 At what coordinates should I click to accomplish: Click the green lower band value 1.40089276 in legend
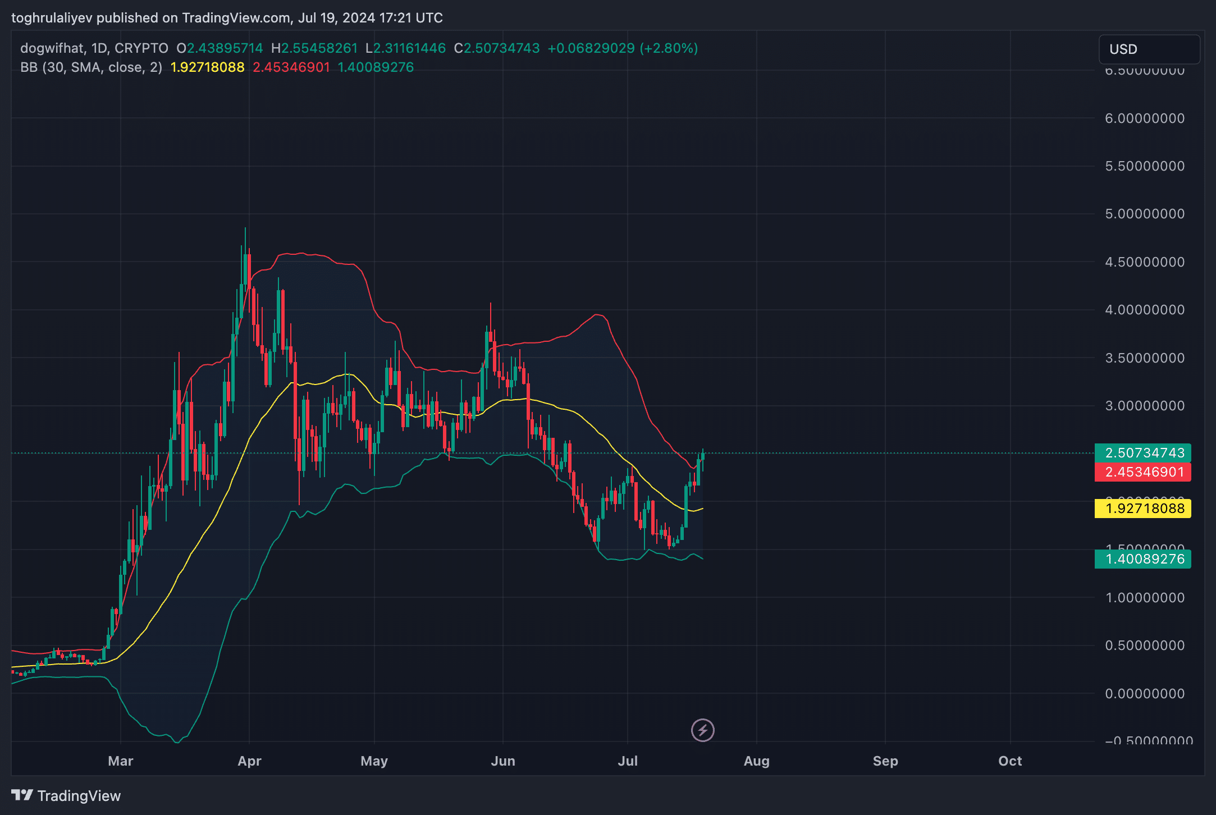(376, 67)
